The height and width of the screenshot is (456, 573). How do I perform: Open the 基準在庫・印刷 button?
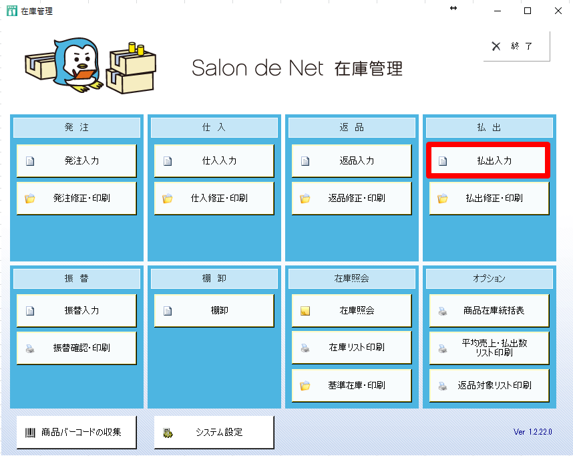351,385
